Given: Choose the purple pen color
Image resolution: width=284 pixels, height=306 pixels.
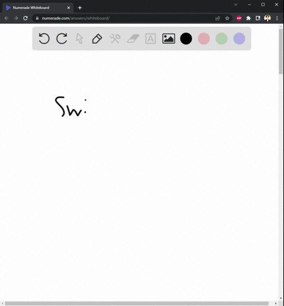Looking at the screenshot, I should (239, 39).
